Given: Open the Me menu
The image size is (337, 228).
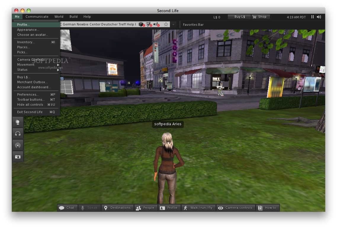Looking at the screenshot, I should click(17, 17).
